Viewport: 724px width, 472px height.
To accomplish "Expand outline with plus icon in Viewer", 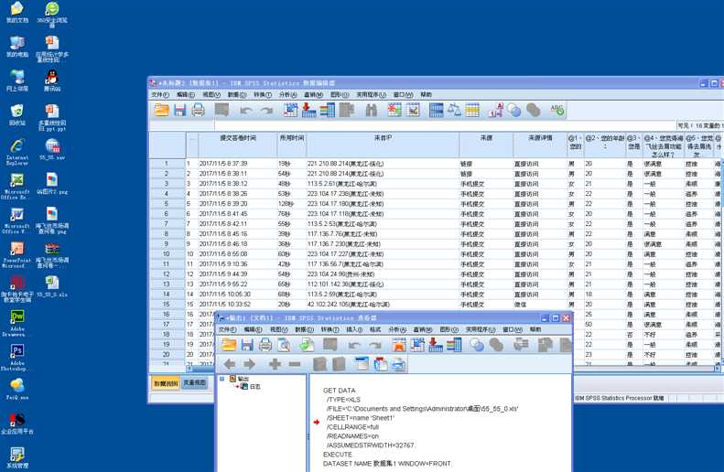I will (x=275, y=364).
